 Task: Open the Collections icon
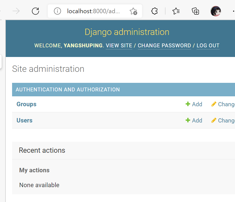coord(195,11)
